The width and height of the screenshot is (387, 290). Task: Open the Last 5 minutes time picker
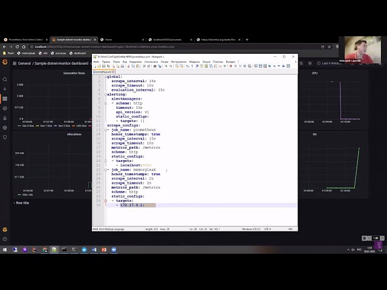[x=329, y=63]
